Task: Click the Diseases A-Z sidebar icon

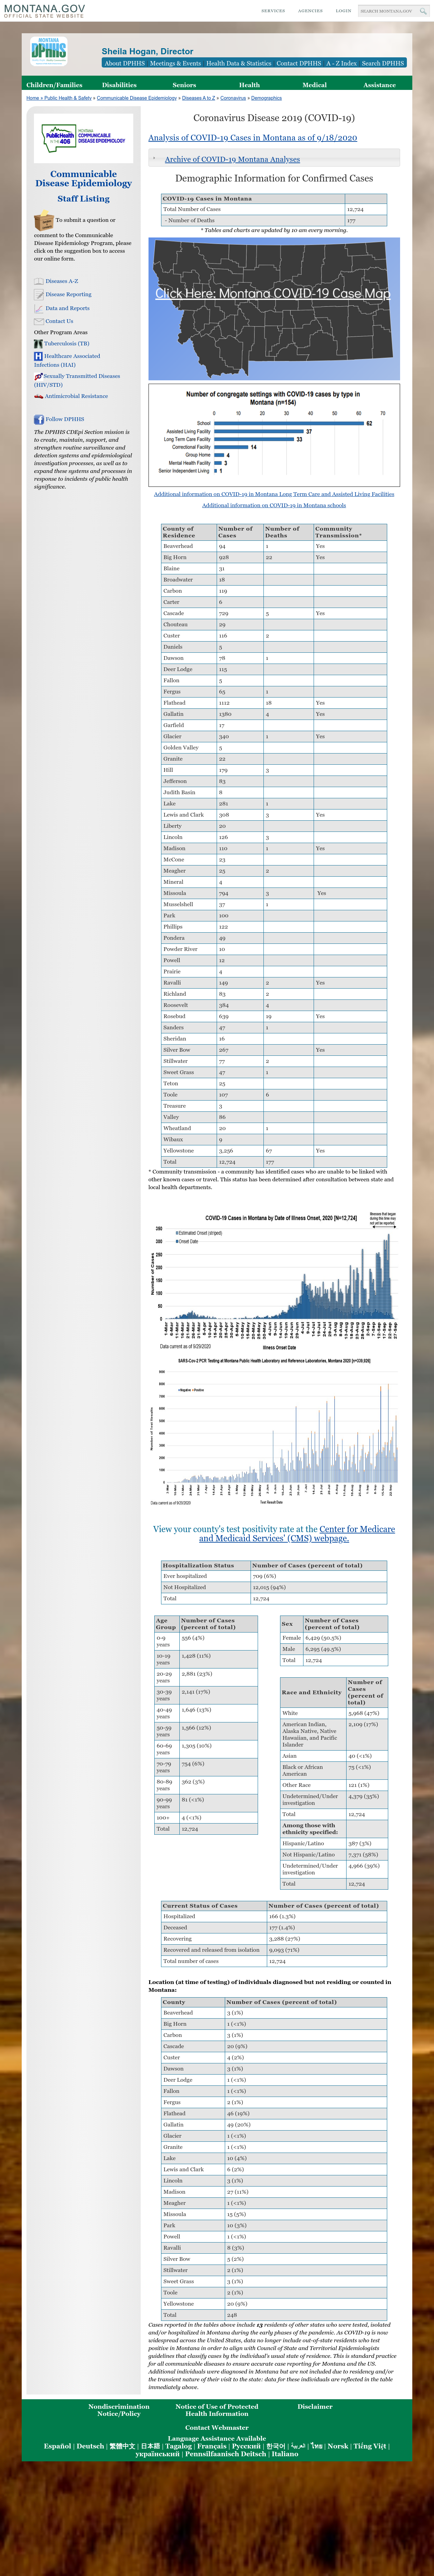Action: (39, 281)
